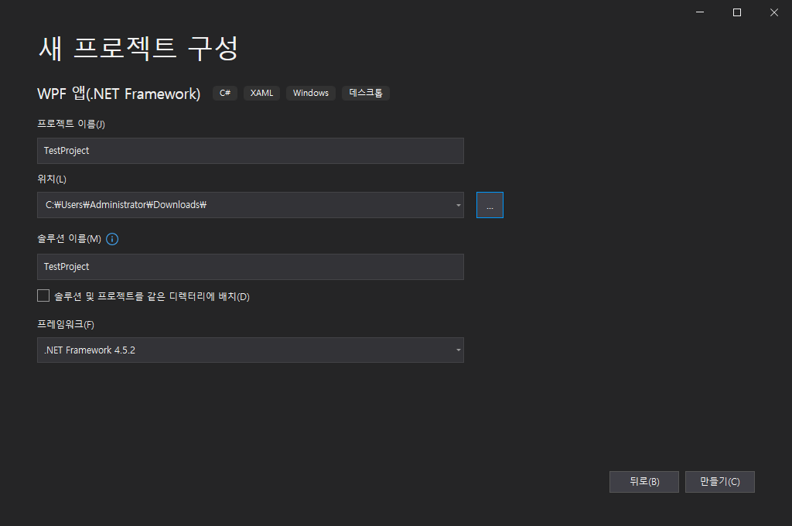
Task: Focus the solution name field containing TestProject
Action: coord(250,267)
